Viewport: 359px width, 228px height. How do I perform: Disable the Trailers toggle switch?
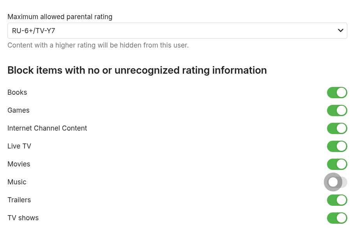tap(337, 200)
